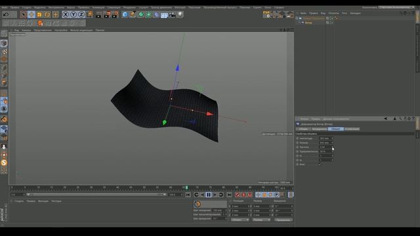Toggle autokeying red button
This screenshot has width=420, height=236.
coord(243,195)
